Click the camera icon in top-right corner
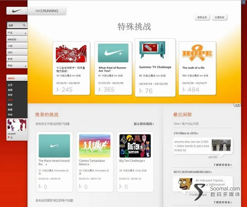This screenshot has height=207, width=247. click(x=243, y=2)
